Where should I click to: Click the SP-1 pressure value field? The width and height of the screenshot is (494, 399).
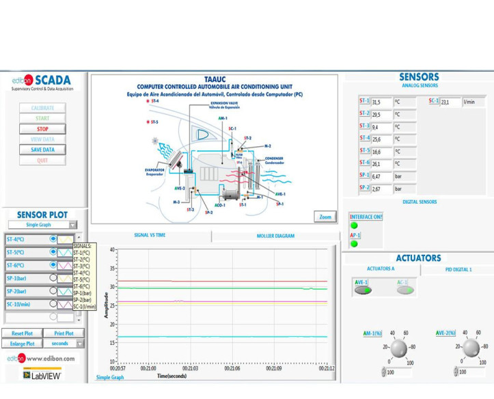click(381, 177)
